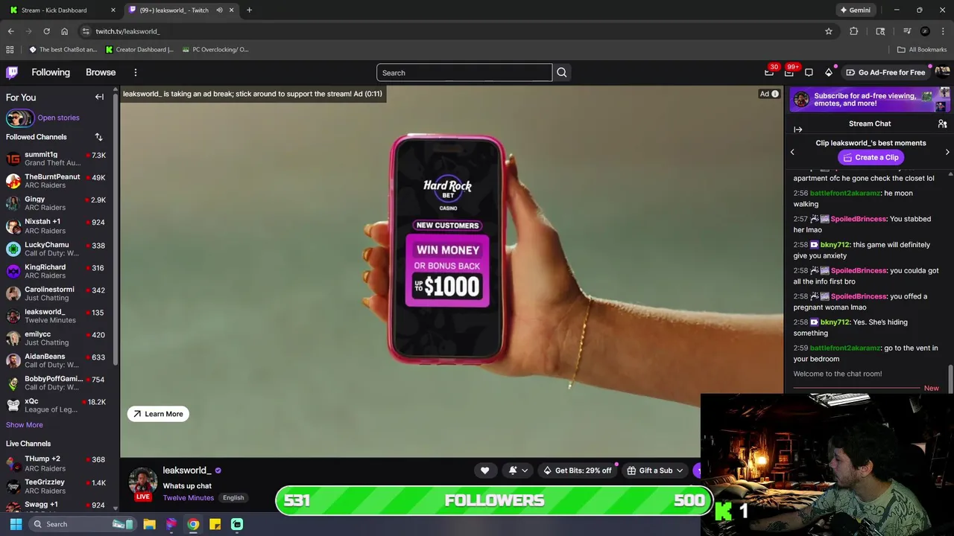Screen dimensions: 954x536
Task: Click the search magnifier button
Action: (x=562, y=73)
